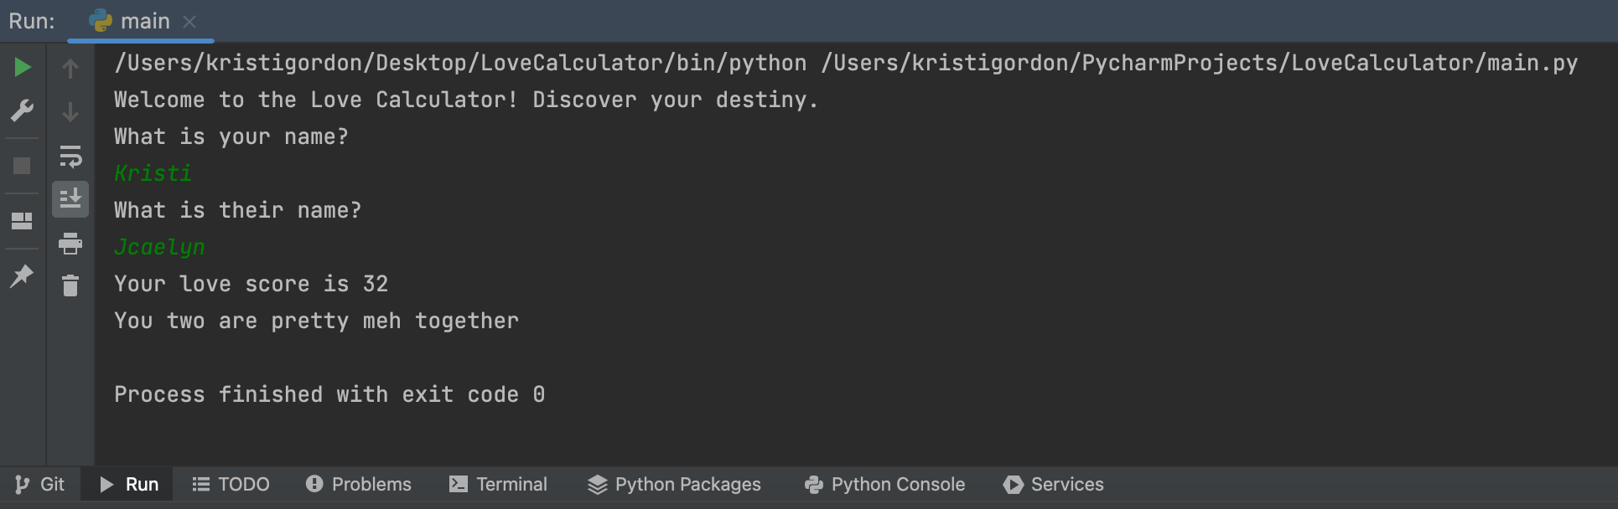Screen dimensions: 1618x509
Task: Open the Problems view
Action: (358, 484)
